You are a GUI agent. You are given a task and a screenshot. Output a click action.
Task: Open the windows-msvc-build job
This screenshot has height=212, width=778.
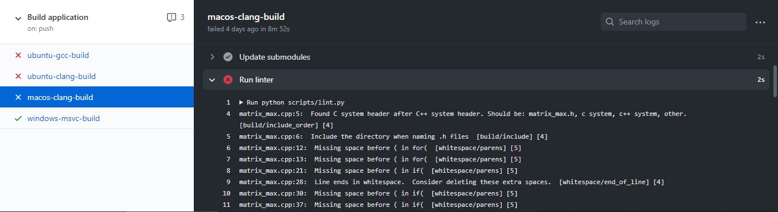64,118
